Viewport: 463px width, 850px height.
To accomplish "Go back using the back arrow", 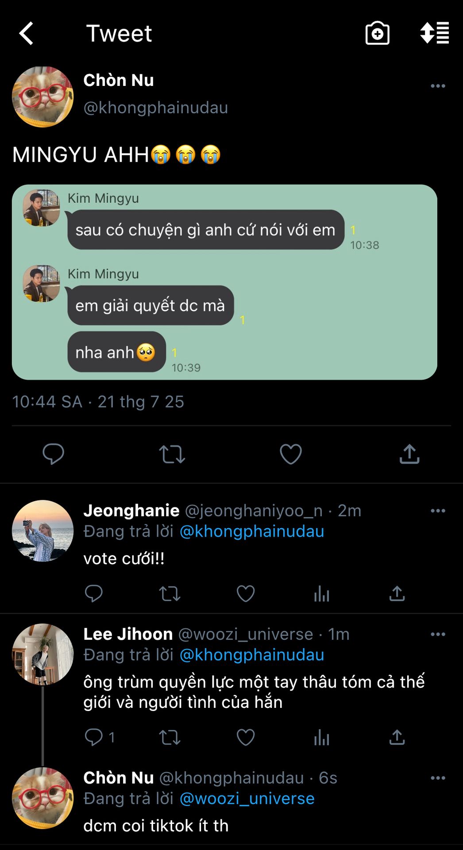I will click(27, 34).
